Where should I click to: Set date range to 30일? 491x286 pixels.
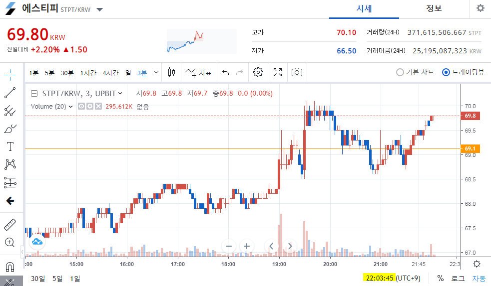[38, 278]
